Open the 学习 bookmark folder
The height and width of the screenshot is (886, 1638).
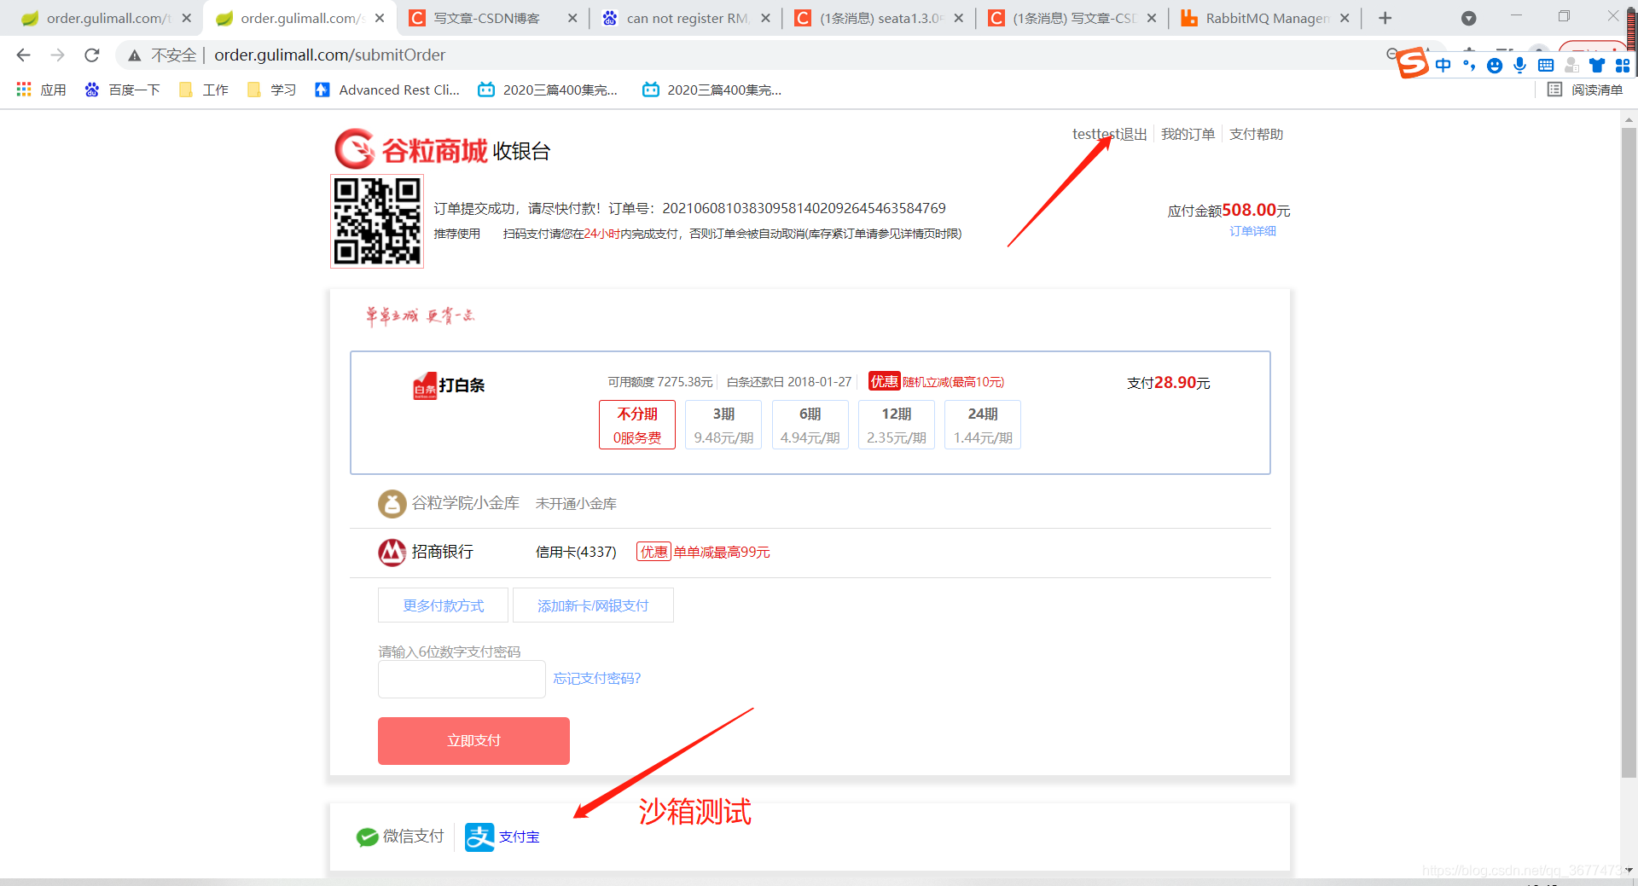click(x=271, y=90)
